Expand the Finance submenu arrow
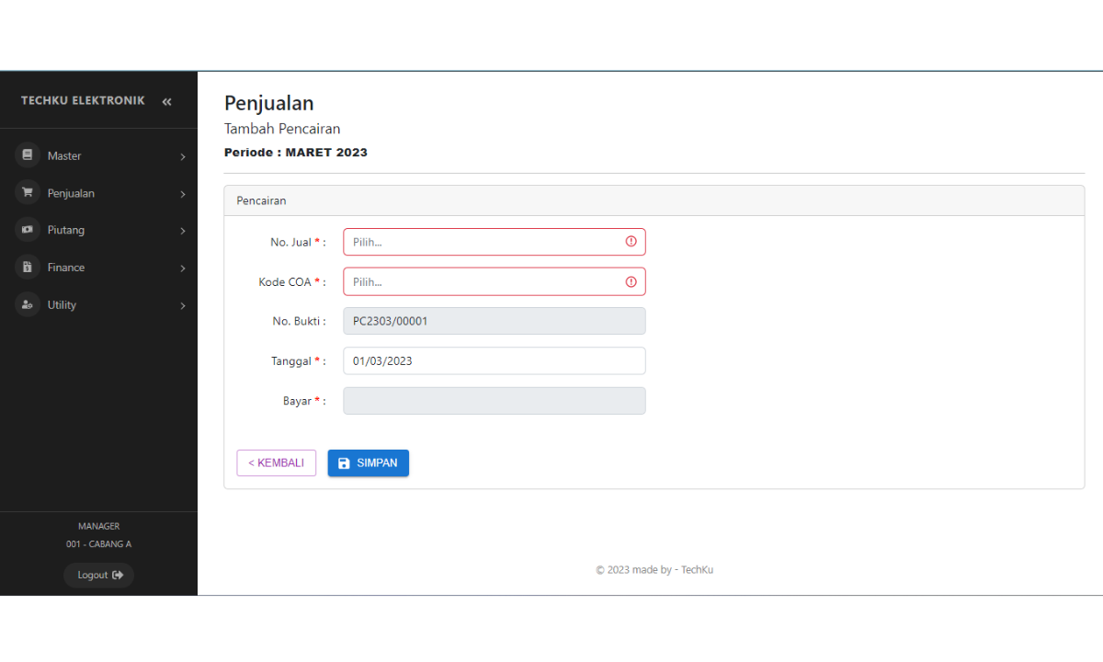This screenshot has height=662, width=1103. [182, 268]
